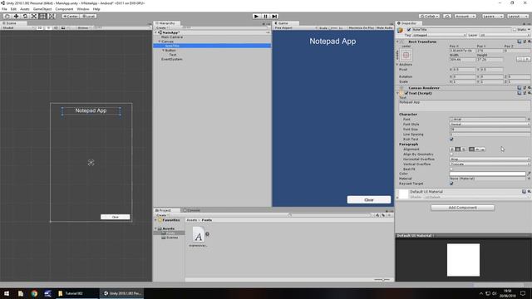Open the Component menu

[x=64, y=9]
